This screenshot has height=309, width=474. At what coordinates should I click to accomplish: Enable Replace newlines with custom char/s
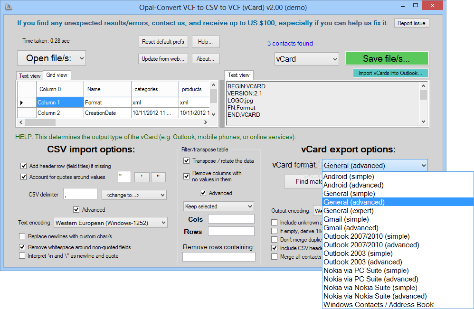pos(22,236)
